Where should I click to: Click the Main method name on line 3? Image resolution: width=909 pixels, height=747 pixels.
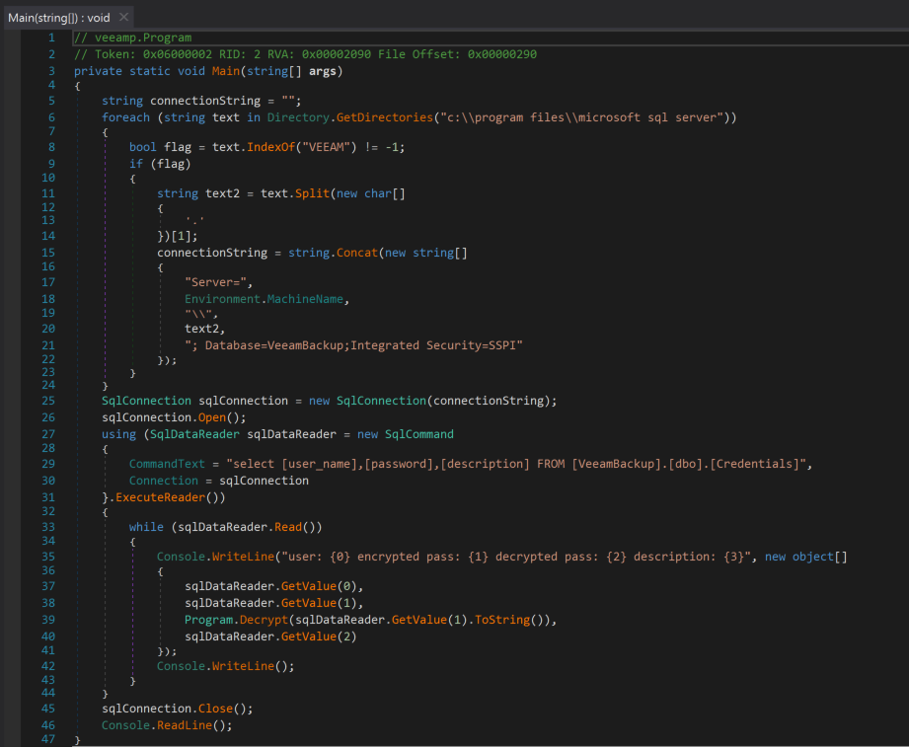pos(225,71)
